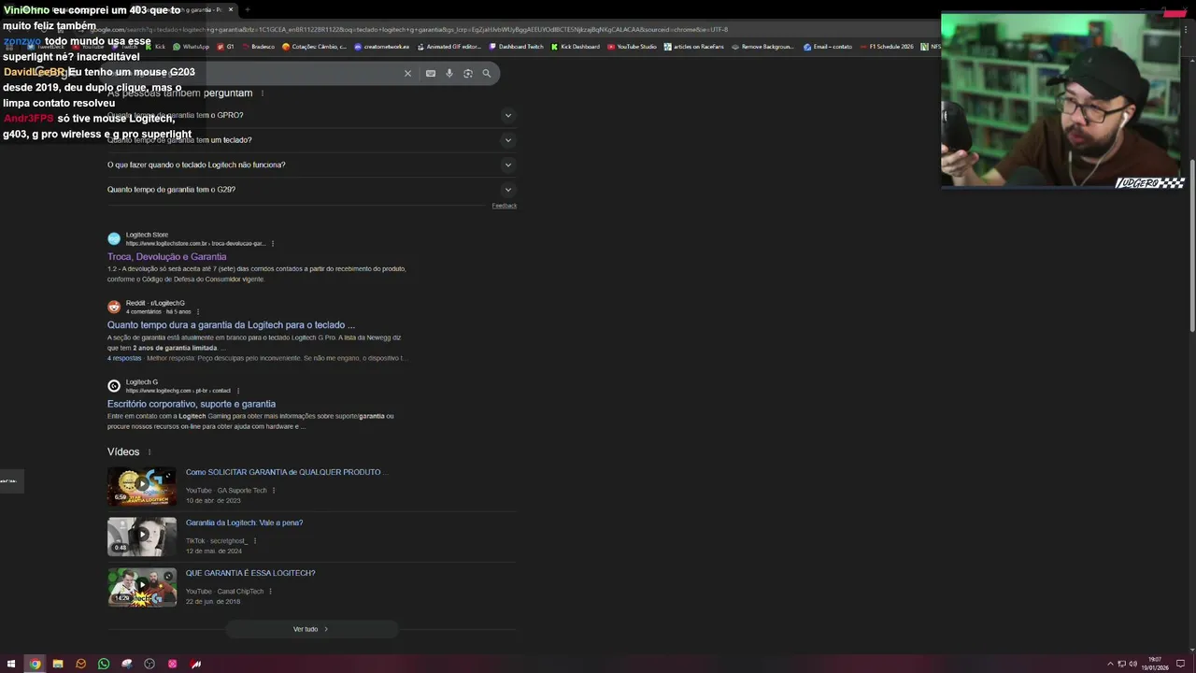This screenshot has width=1196, height=673.
Task: Open the YouTube Studio bookmark
Action: pyautogui.click(x=632, y=47)
